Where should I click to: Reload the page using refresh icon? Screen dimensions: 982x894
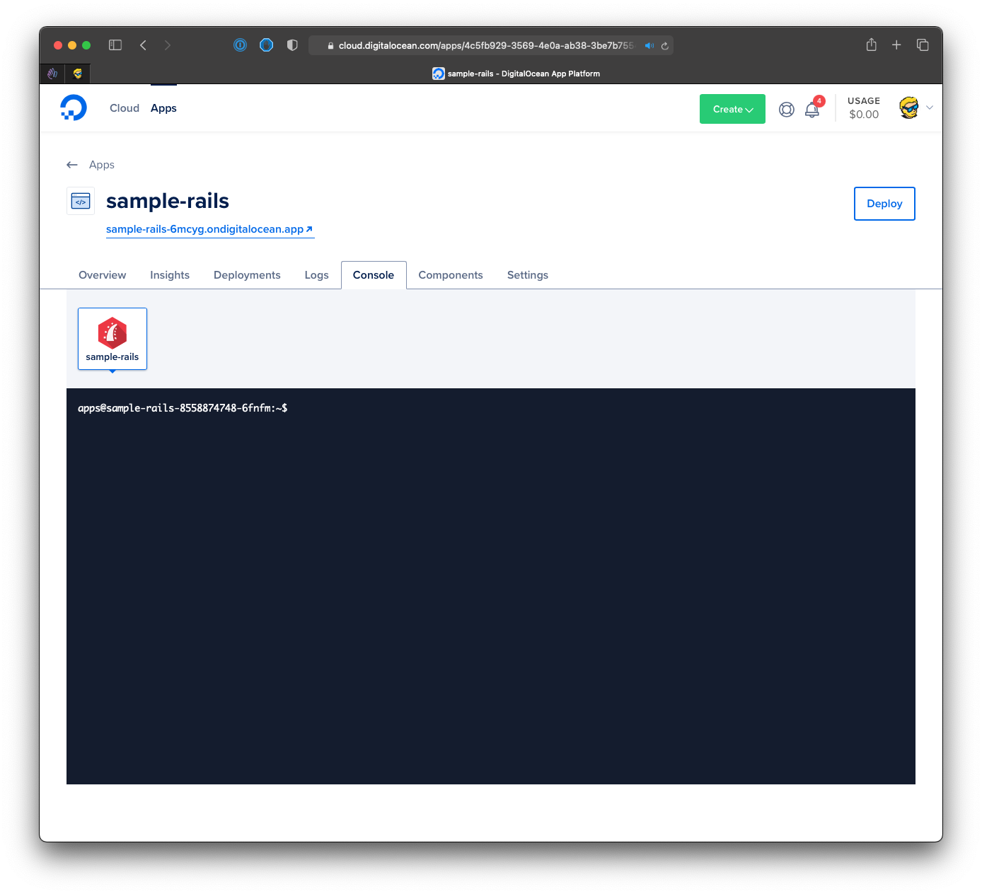click(x=665, y=46)
